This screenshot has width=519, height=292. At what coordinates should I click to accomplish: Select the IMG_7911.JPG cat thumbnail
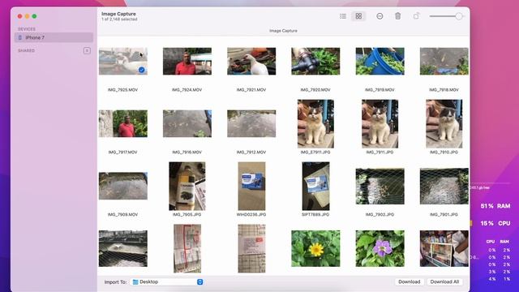click(380, 124)
